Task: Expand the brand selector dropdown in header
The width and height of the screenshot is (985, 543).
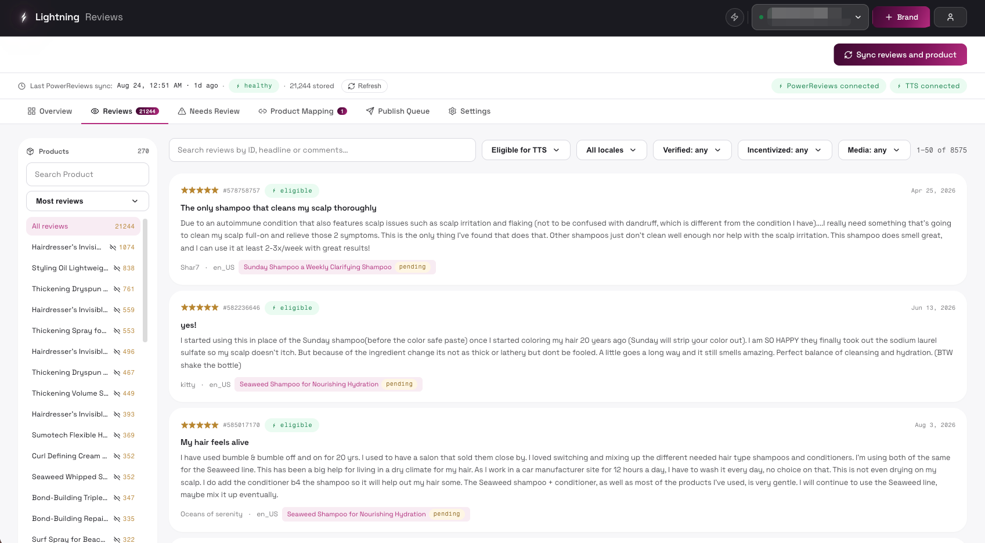Action: pyautogui.click(x=810, y=17)
